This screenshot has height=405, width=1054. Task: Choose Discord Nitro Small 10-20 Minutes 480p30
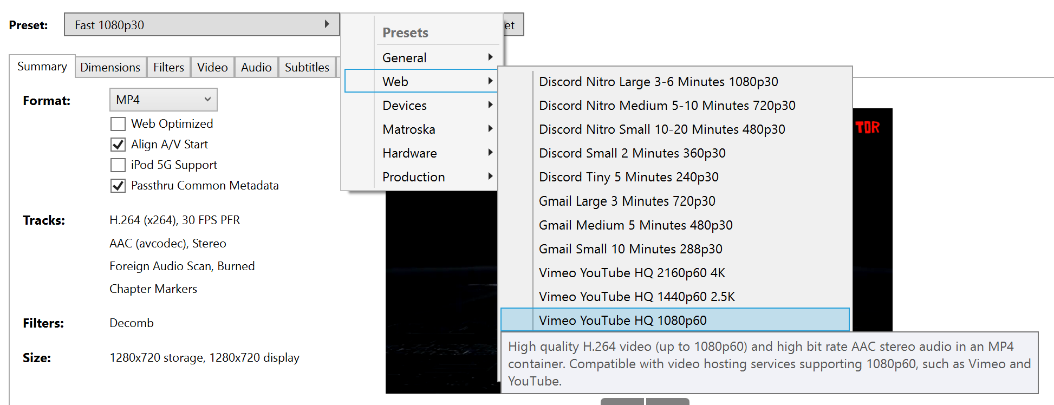pyautogui.click(x=675, y=129)
